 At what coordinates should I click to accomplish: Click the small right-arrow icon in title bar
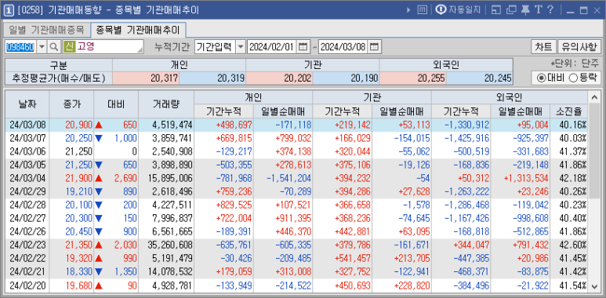pos(408,10)
